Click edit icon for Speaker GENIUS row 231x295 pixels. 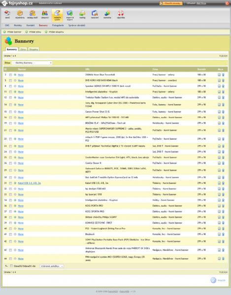(219, 86)
